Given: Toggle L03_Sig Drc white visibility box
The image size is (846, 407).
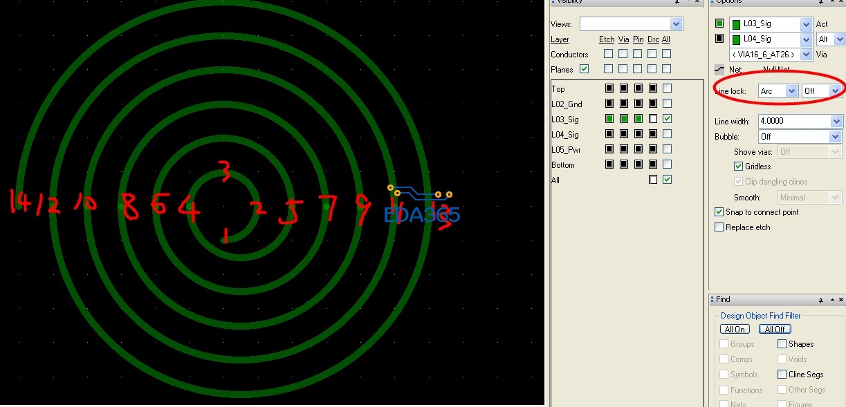Looking at the screenshot, I should 652,119.
